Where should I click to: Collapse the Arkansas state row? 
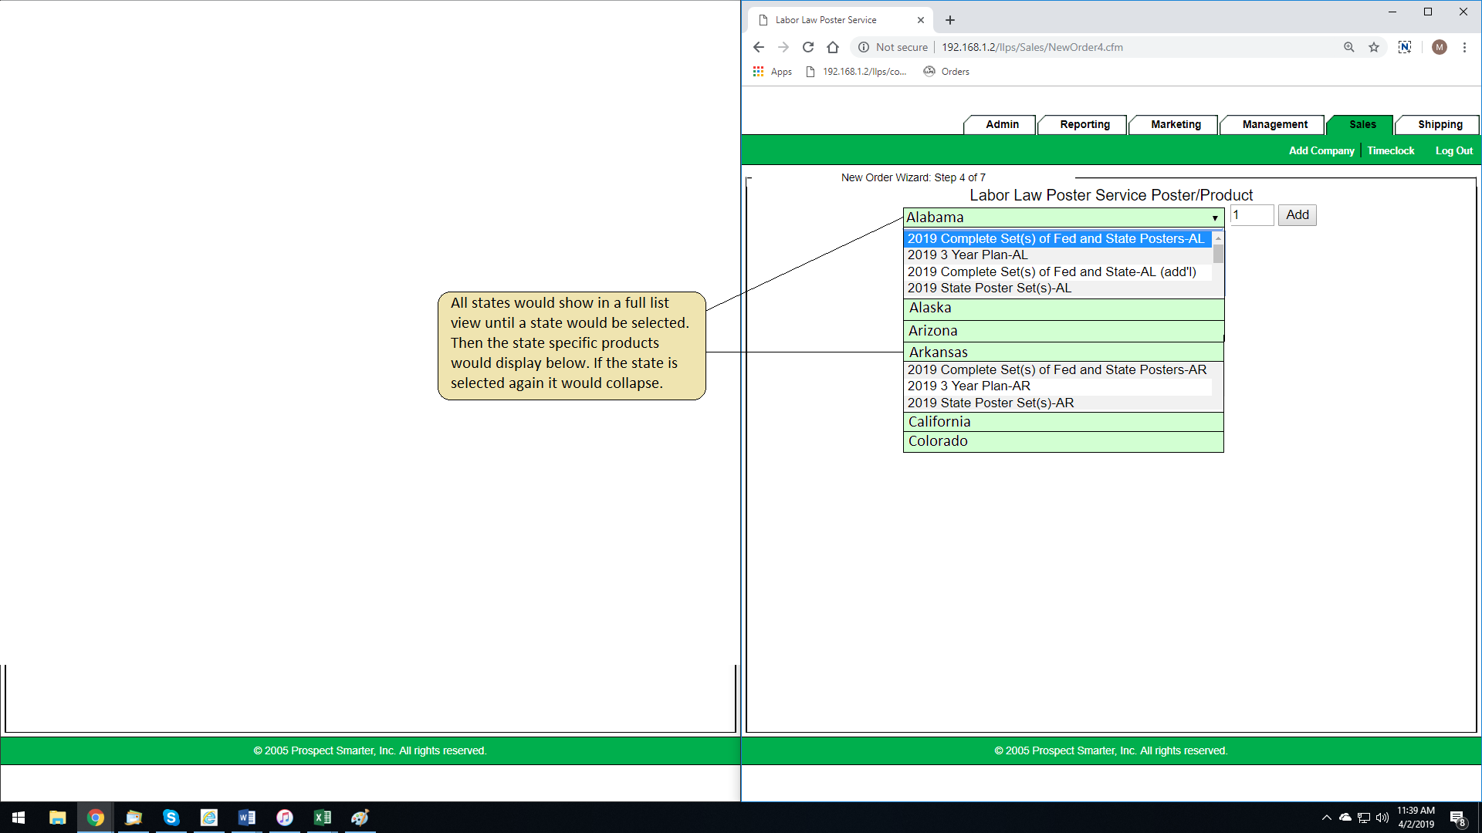[x=1063, y=352]
